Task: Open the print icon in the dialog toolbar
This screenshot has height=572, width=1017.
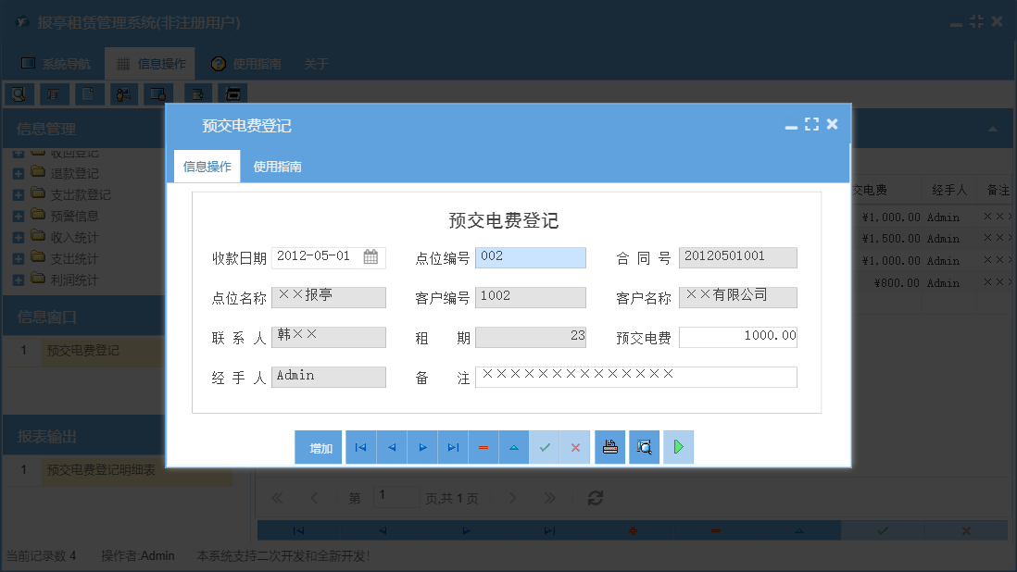Action: pos(609,447)
